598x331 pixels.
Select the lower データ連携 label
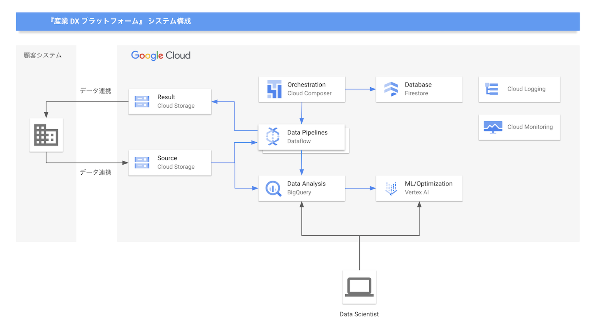click(x=96, y=172)
